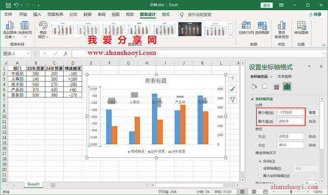Open Change Colors palette
328x195 pixels.
(x=43, y=30)
